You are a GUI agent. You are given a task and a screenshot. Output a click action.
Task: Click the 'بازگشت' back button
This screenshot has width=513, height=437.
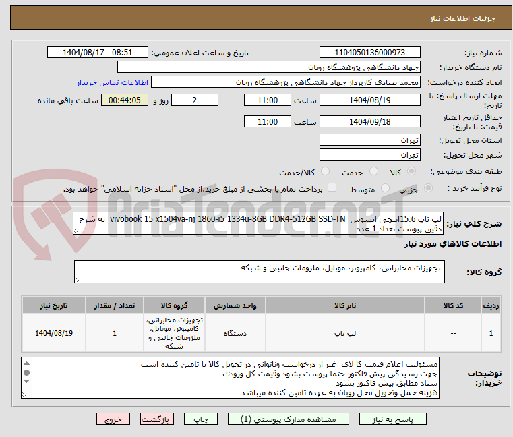[157, 419]
